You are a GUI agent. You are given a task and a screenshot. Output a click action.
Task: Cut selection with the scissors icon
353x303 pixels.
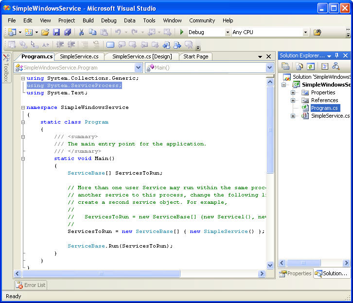(82, 32)
